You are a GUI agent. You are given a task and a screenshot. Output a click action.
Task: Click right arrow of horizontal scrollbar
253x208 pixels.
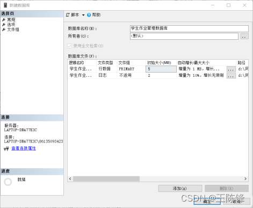245,178
